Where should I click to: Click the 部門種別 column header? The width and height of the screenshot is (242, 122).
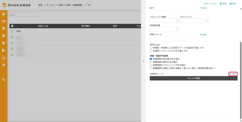point(86,26)
